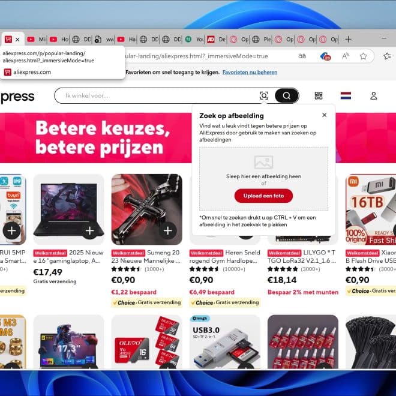Open the favorites list toolbar icon
Viewport: 396px width, 396px height.
[387, 56]
